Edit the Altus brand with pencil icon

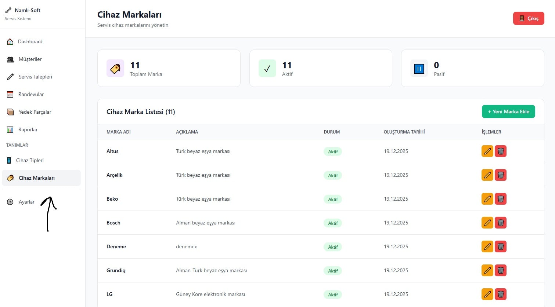(487, 151)
